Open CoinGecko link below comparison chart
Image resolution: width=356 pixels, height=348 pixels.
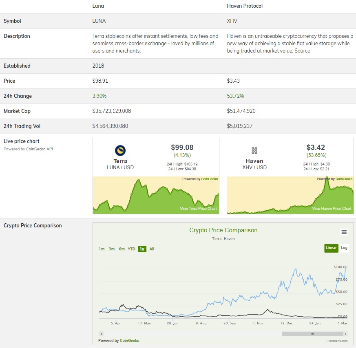129,341
